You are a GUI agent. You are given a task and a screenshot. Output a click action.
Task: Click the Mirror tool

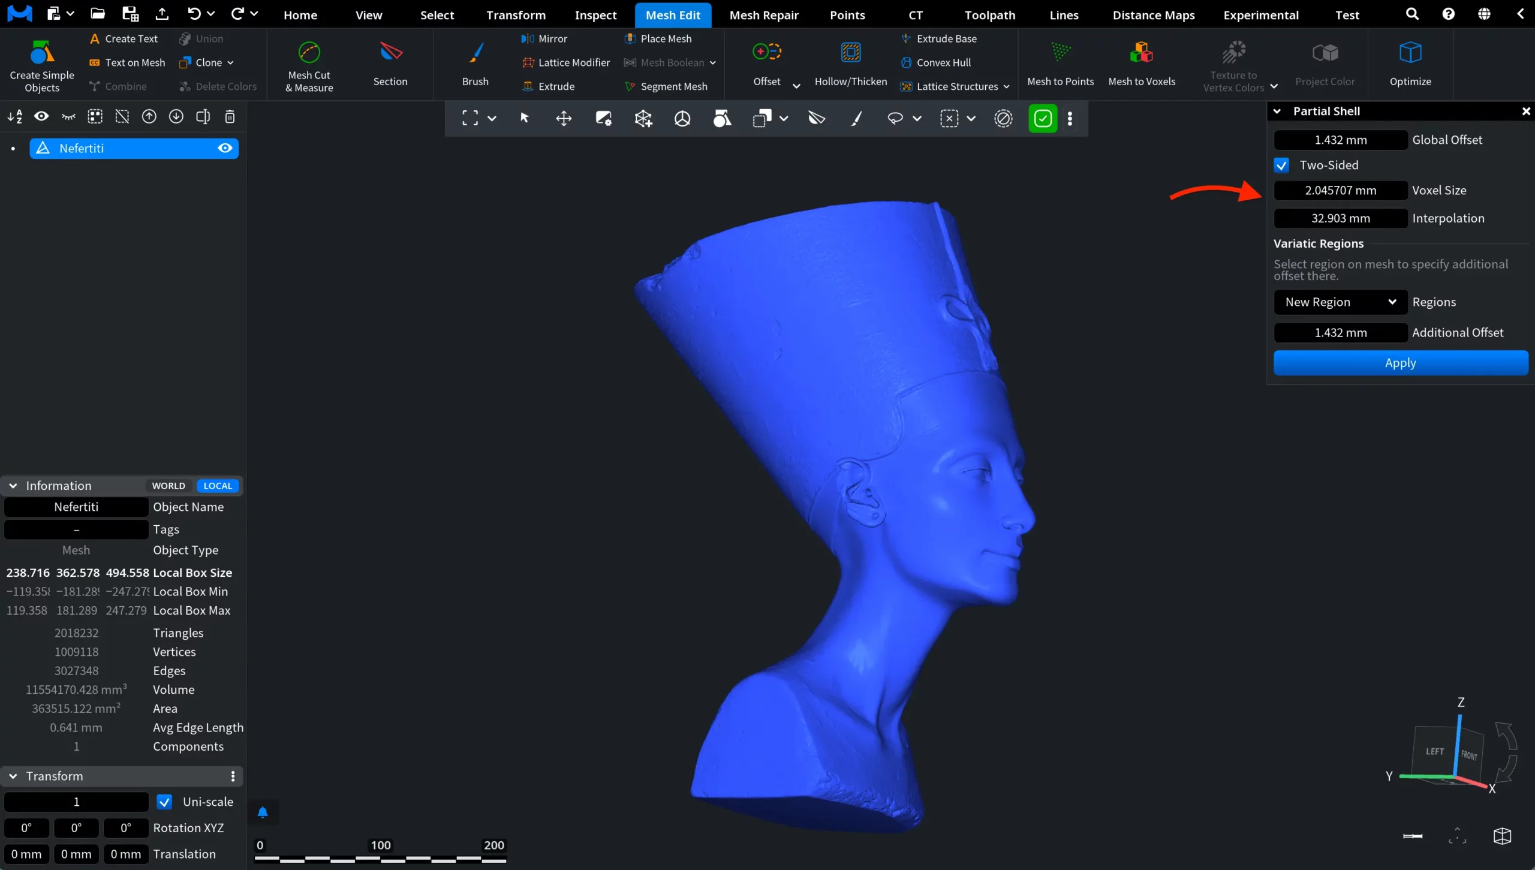[544, 38]
